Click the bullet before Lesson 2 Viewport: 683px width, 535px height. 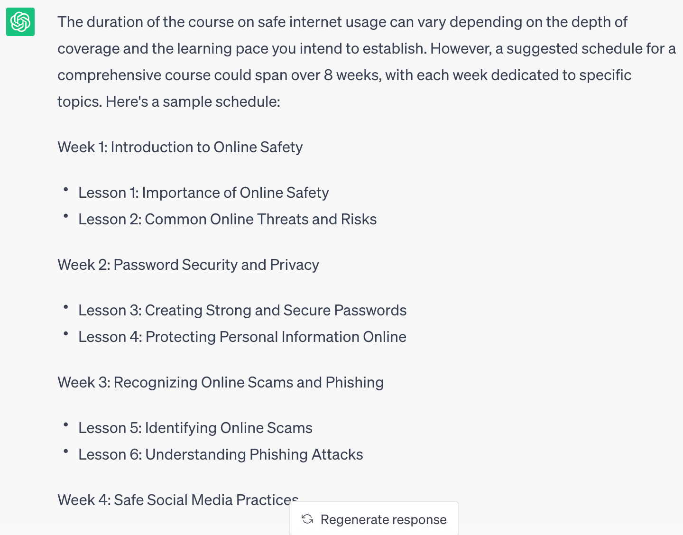point(66,216)
